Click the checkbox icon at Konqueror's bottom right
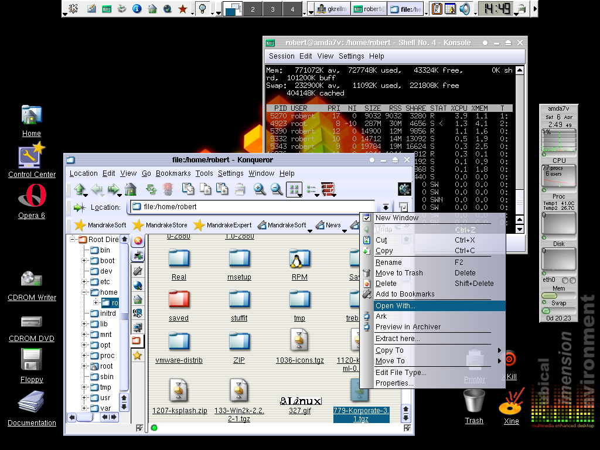 coord(407,428)
